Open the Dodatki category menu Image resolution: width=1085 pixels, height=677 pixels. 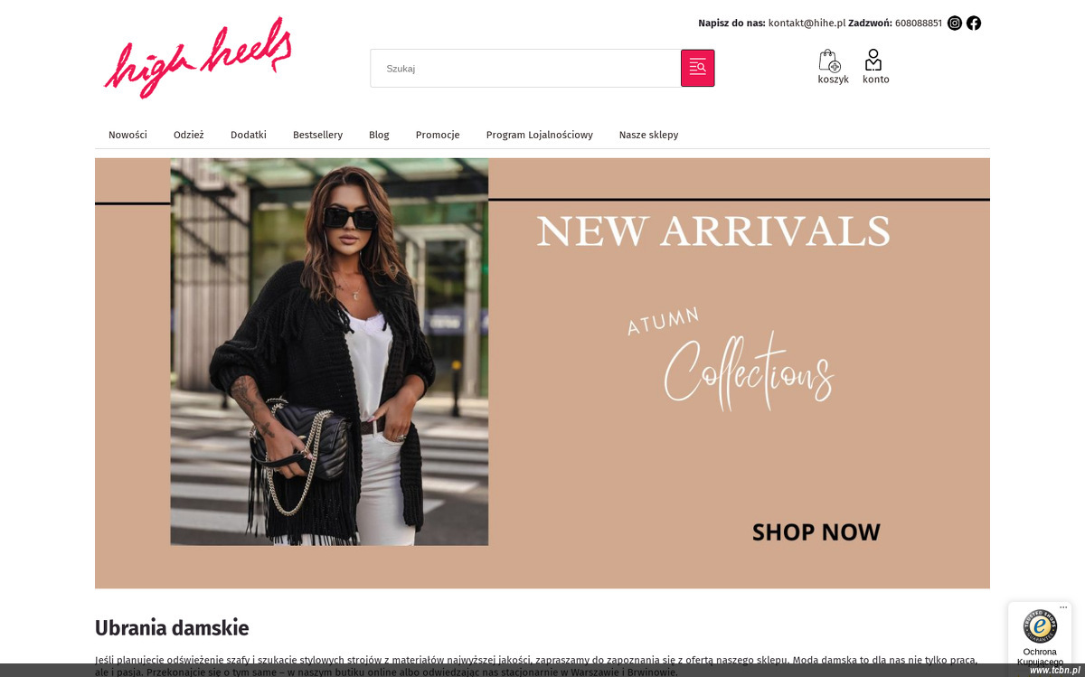pyautogui.click(x=249, y=135)
